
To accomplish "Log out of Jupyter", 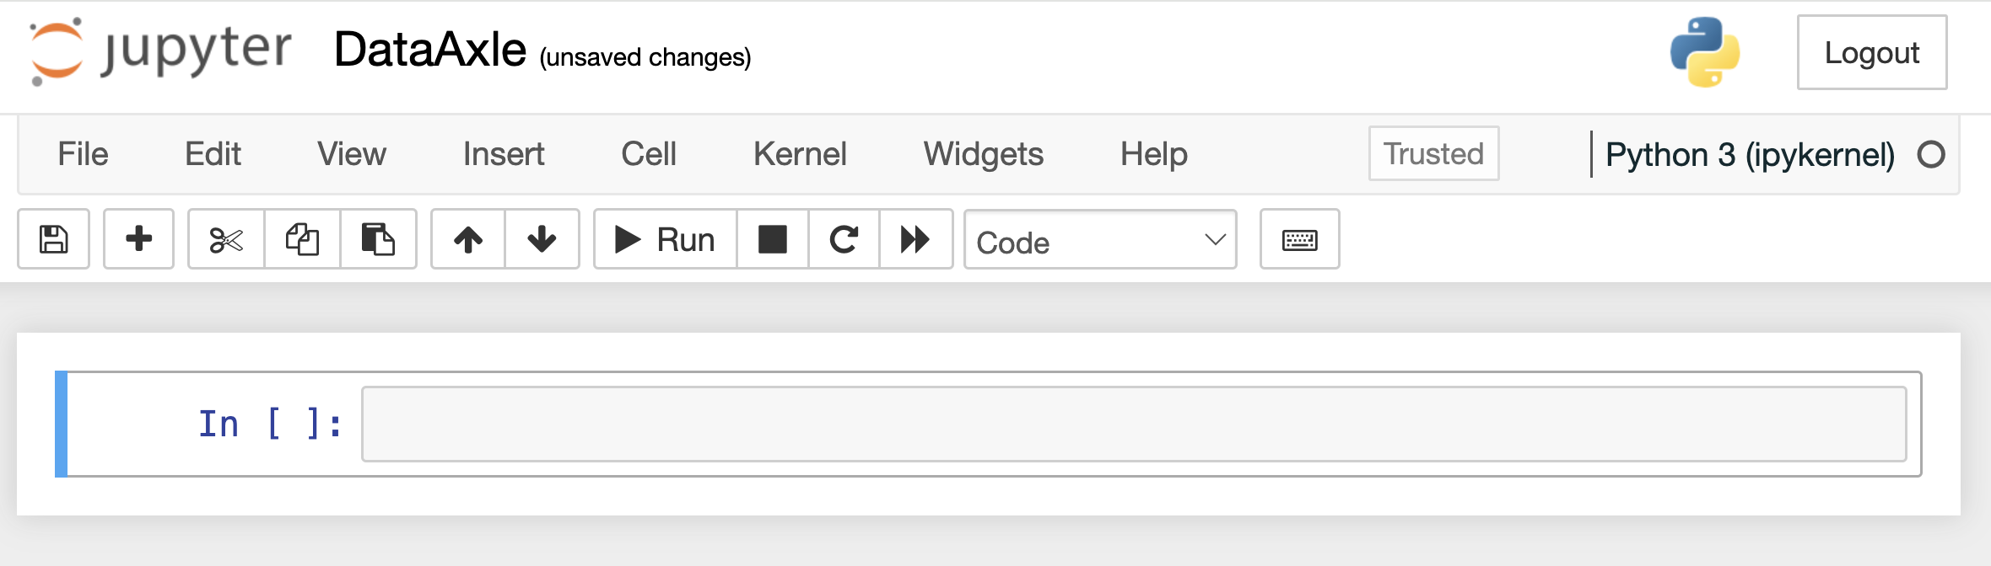I will [1872, 52].
